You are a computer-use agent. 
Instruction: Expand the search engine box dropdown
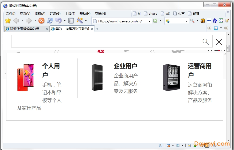187,21
